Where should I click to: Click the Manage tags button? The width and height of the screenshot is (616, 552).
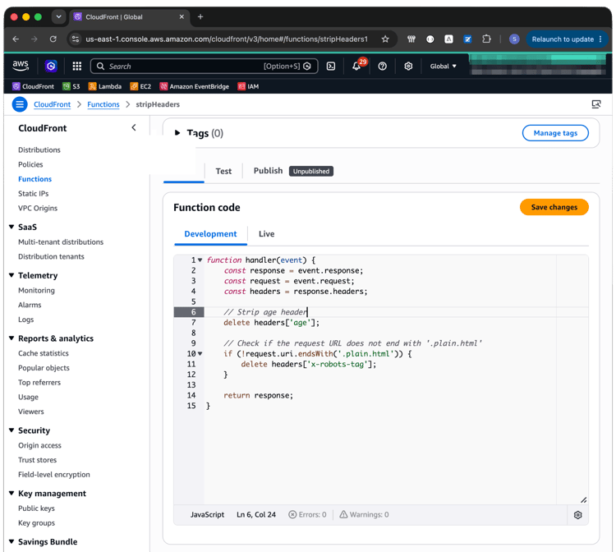click(x=555, y=133)
